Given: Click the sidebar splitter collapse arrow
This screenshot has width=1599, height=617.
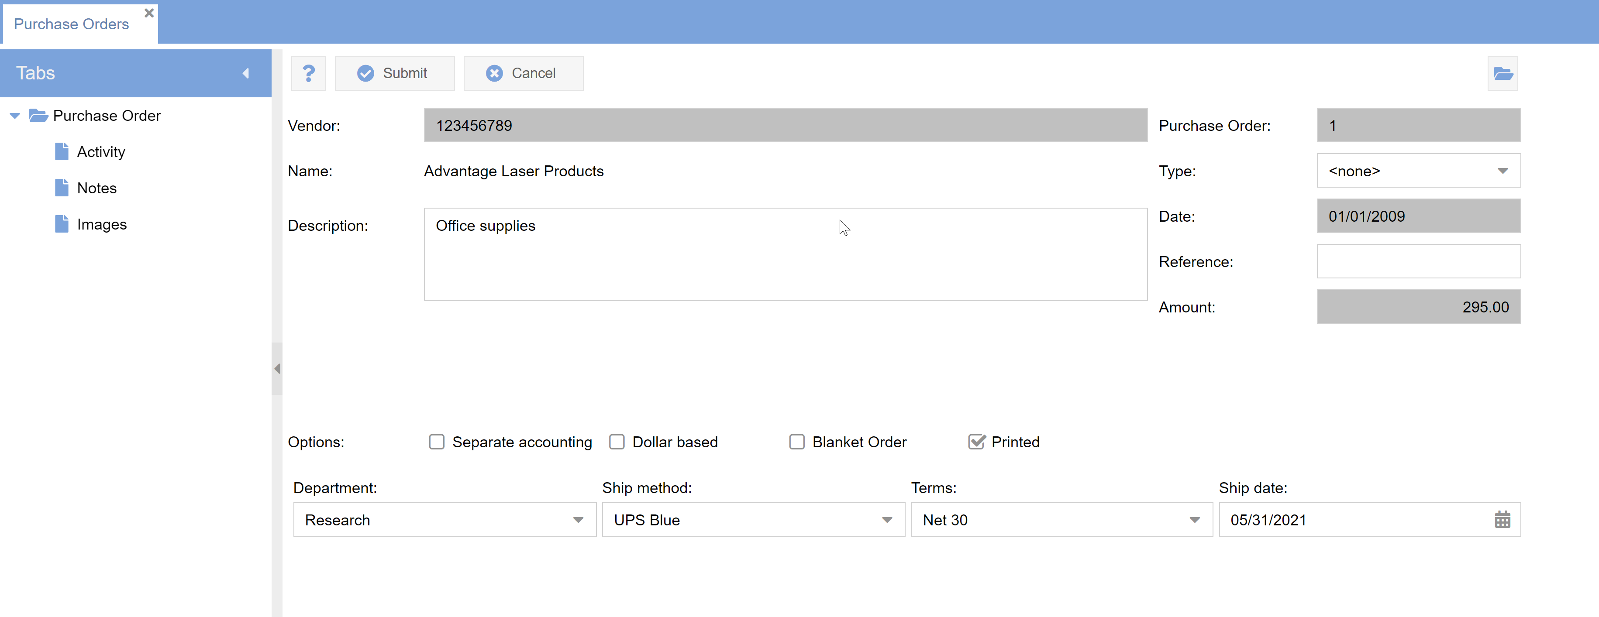Looking at the screenshot, I should [x=277, y=368].
